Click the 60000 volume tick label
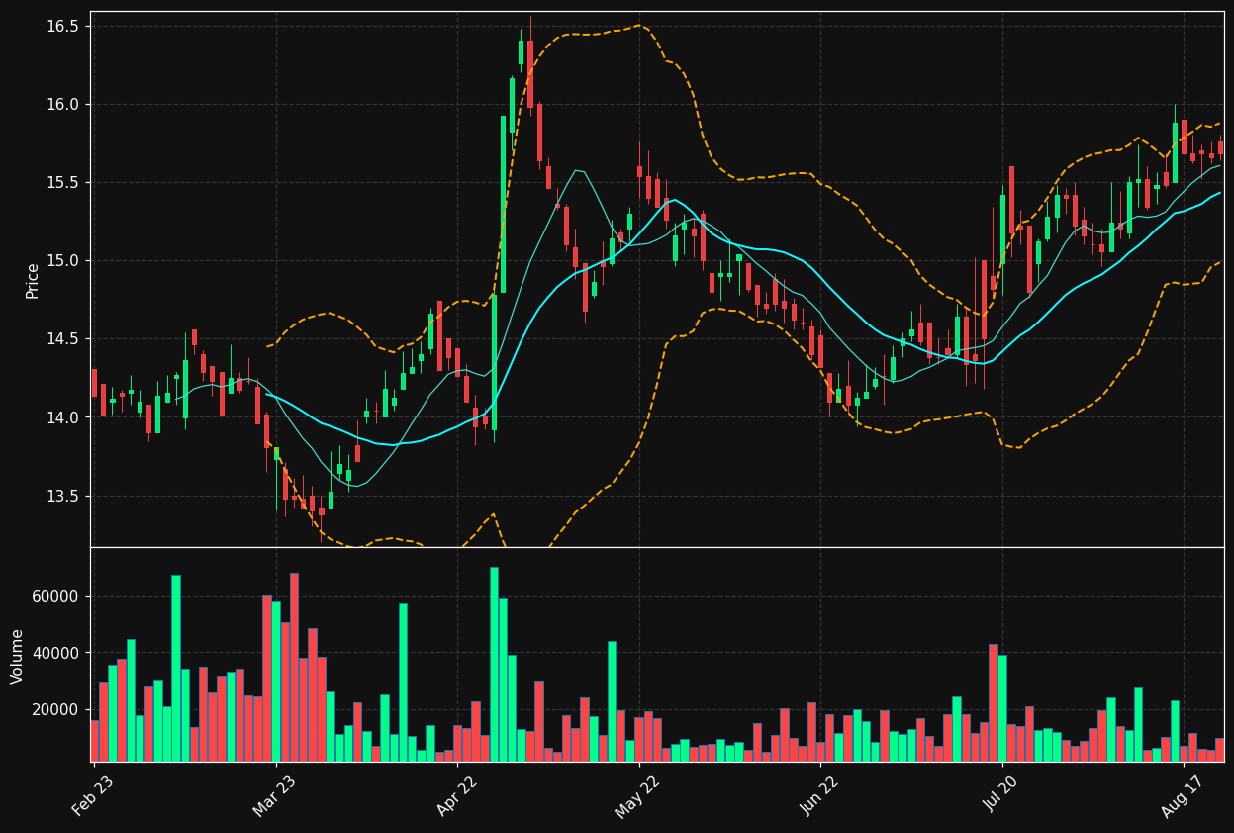The width and height of the screenshot is (1234, 833). tap(56, 597)
